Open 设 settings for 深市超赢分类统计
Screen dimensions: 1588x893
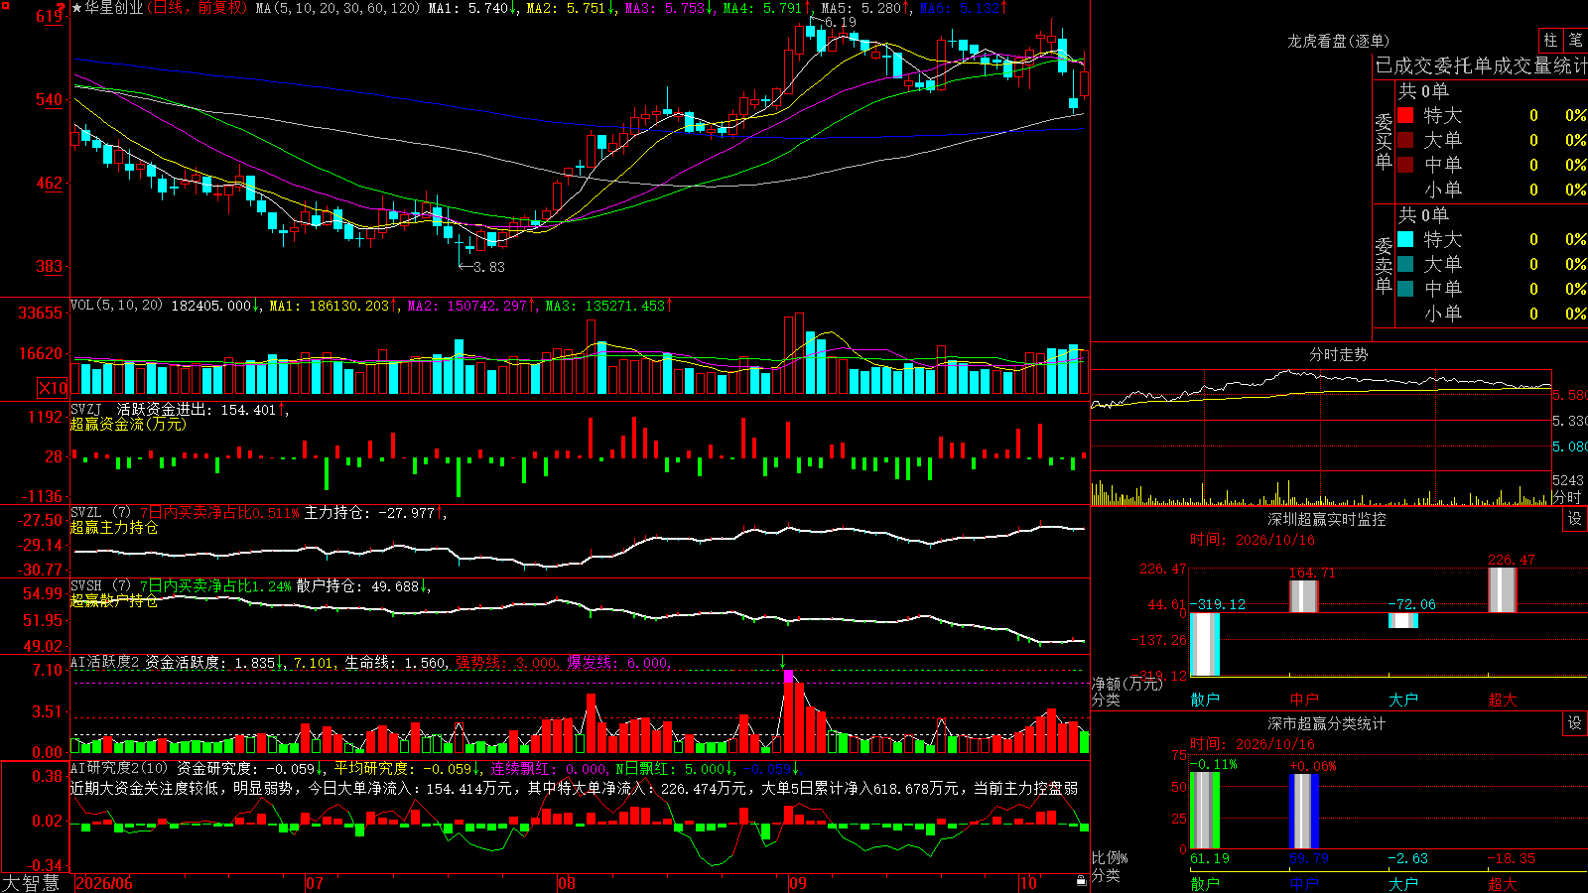(x=1575, y=723)
